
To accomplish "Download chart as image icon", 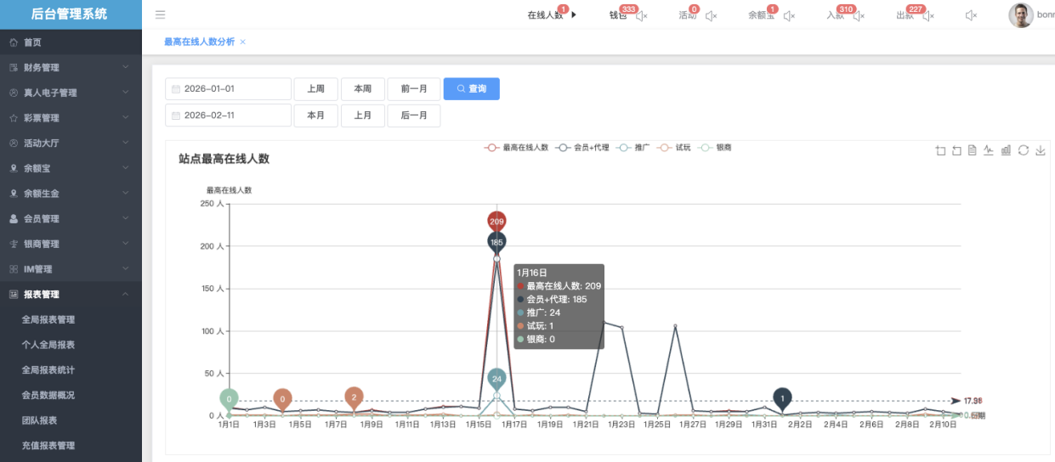I will tap(1041, 150).
